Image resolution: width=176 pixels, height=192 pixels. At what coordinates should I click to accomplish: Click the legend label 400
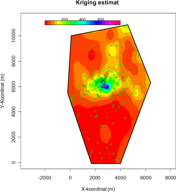82,19
